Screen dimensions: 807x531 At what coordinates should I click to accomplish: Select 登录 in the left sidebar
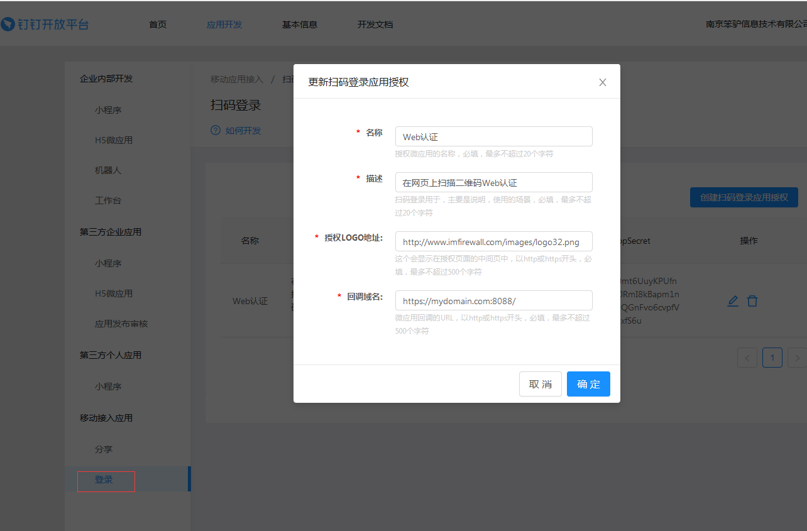104,479
